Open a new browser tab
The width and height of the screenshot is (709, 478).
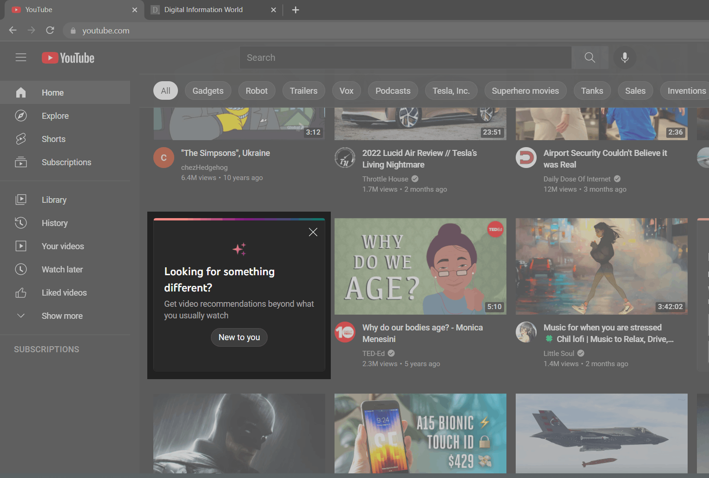(x=295, y=10)
